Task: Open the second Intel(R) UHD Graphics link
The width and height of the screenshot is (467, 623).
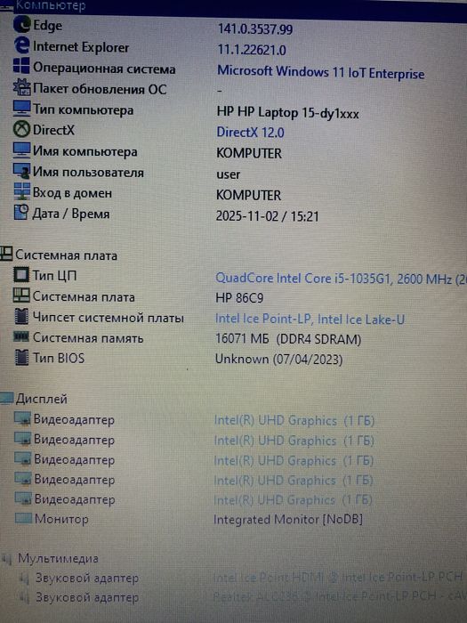Action: (294, 441)
